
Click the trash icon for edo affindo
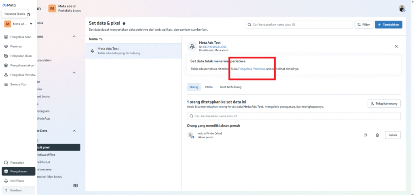tap(377, 135)
